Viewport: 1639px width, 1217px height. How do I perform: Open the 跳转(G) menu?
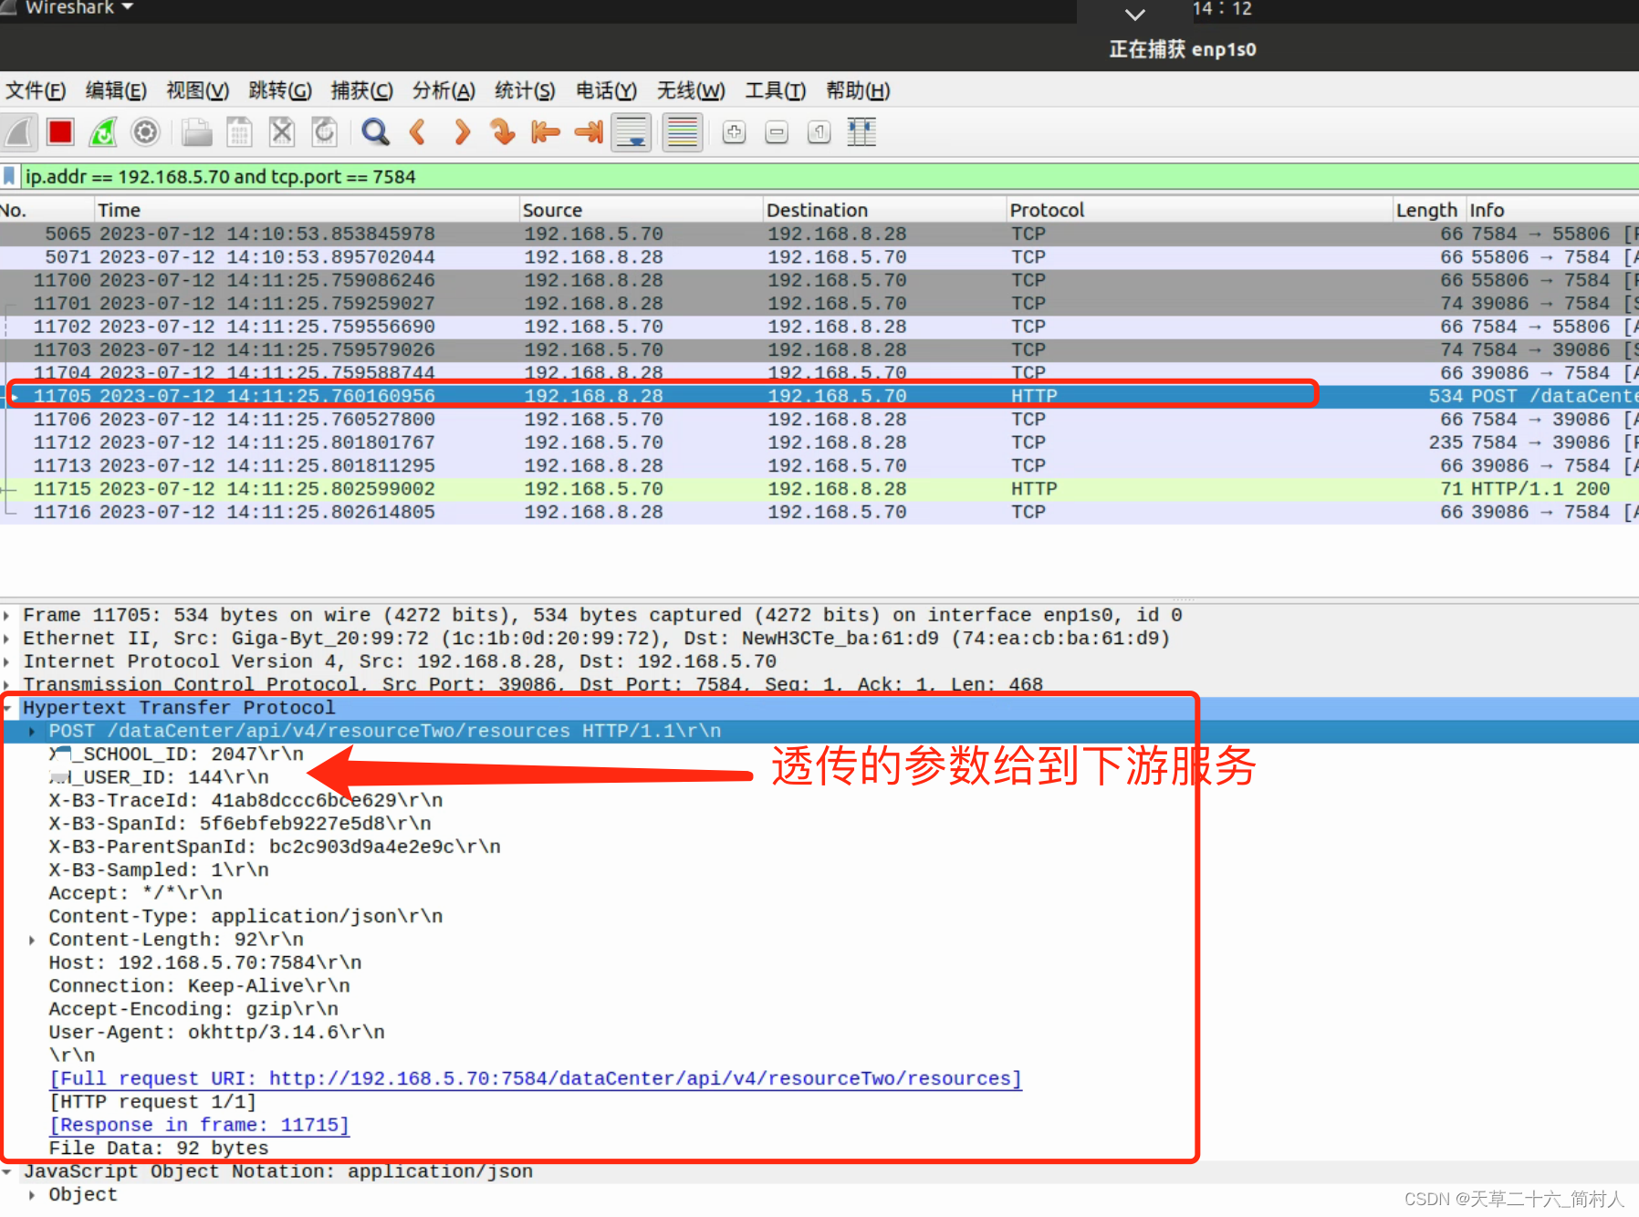click(x=280, y=90)
